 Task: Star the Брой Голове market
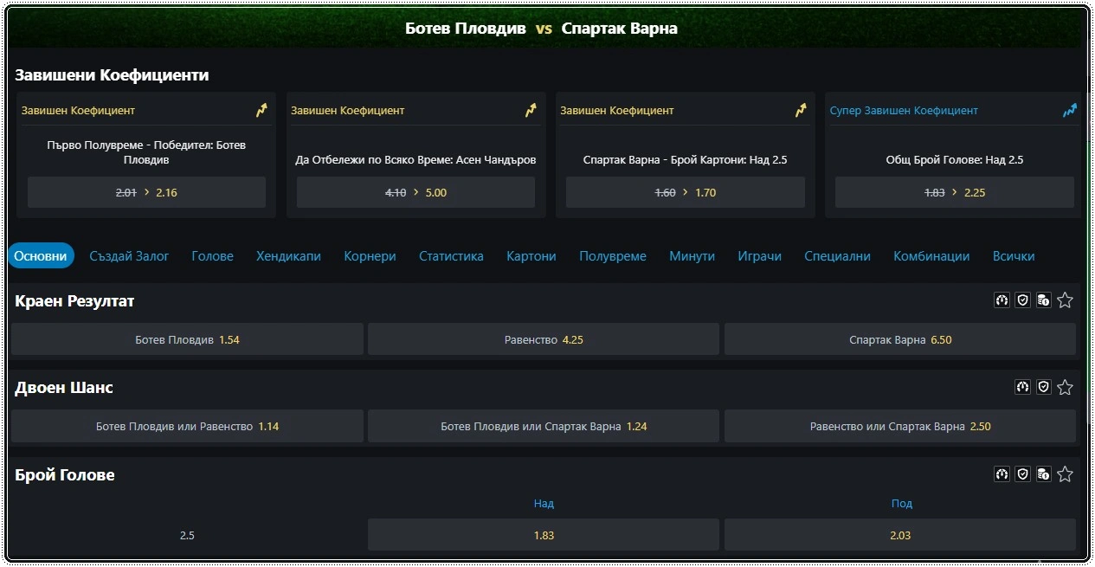pos(1065,474)
